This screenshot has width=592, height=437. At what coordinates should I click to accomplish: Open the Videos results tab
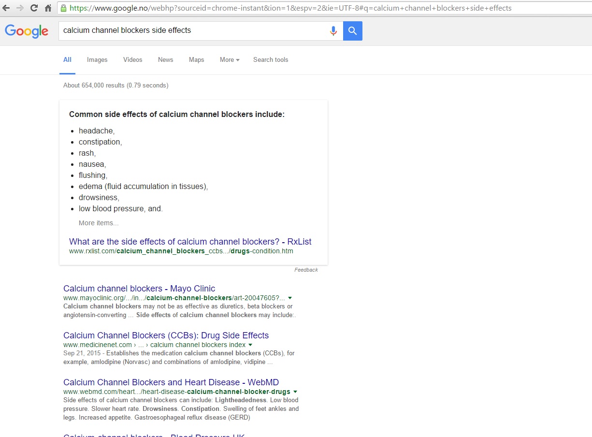tap(132, 60)
